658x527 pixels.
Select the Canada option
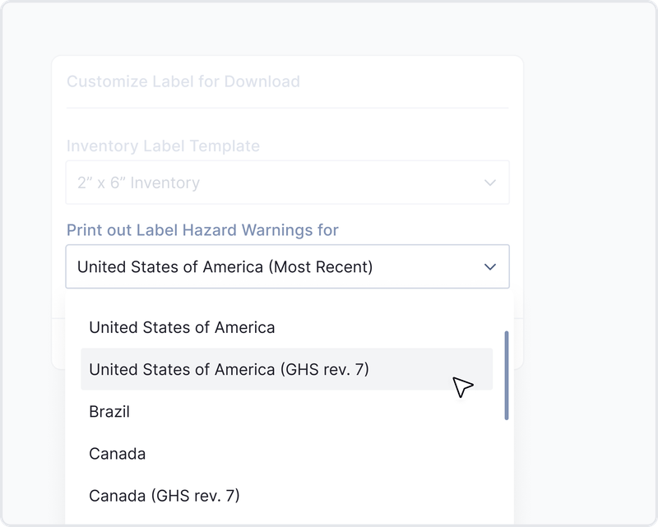tap(118, 453)
